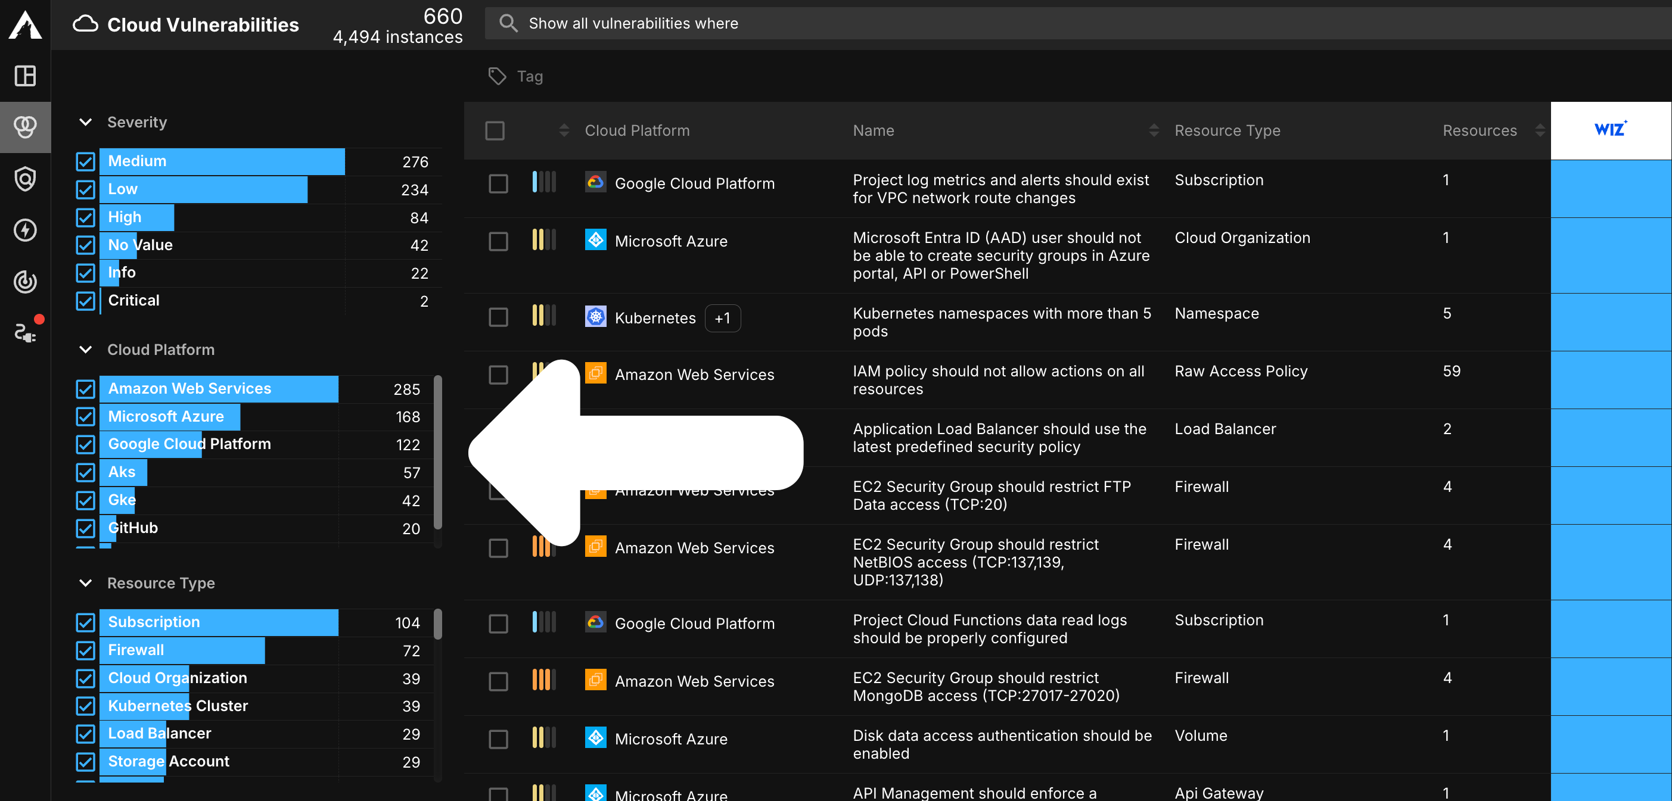This screenshot has height=801, width=1672.
Task: Click the Resource Type column header
Action: [1227, 130]
